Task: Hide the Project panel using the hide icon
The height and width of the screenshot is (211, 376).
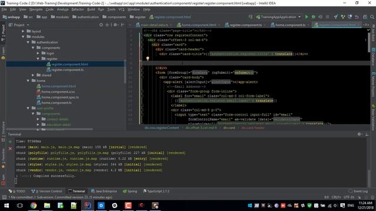Action: point(122,25)
